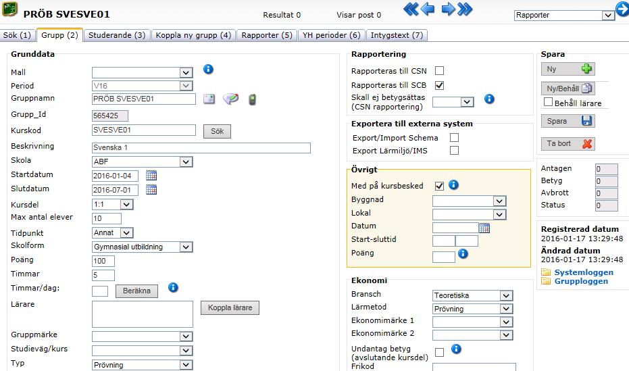Viewport: 629px width, 371px height.
Task: Open Ekonomimärke 1 dropdown
Action: click(x=472, y=322)
